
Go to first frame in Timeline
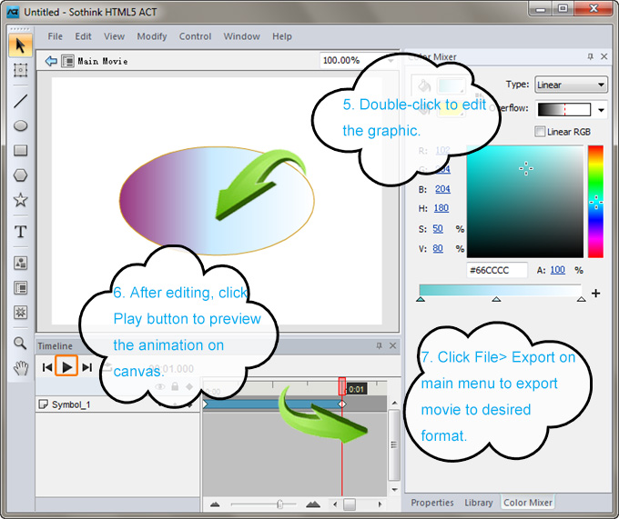[x=47, y=367]
